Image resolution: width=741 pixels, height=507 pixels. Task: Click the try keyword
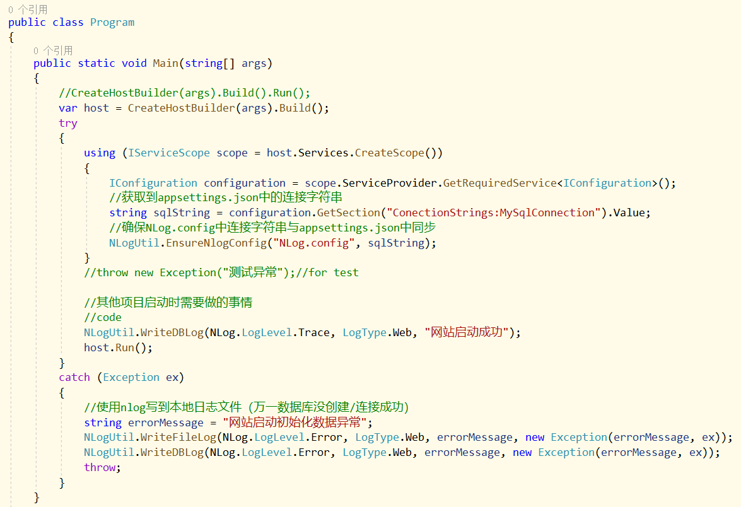click(x=67, y=123)
